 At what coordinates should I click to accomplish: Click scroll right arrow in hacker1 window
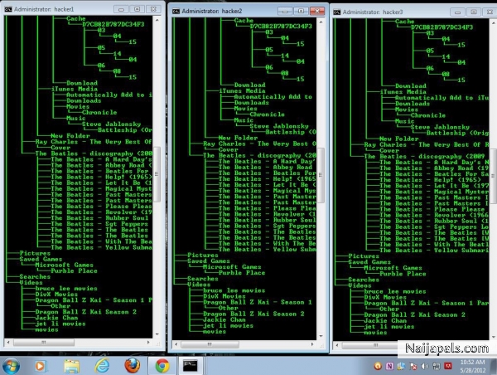(148, 343)
